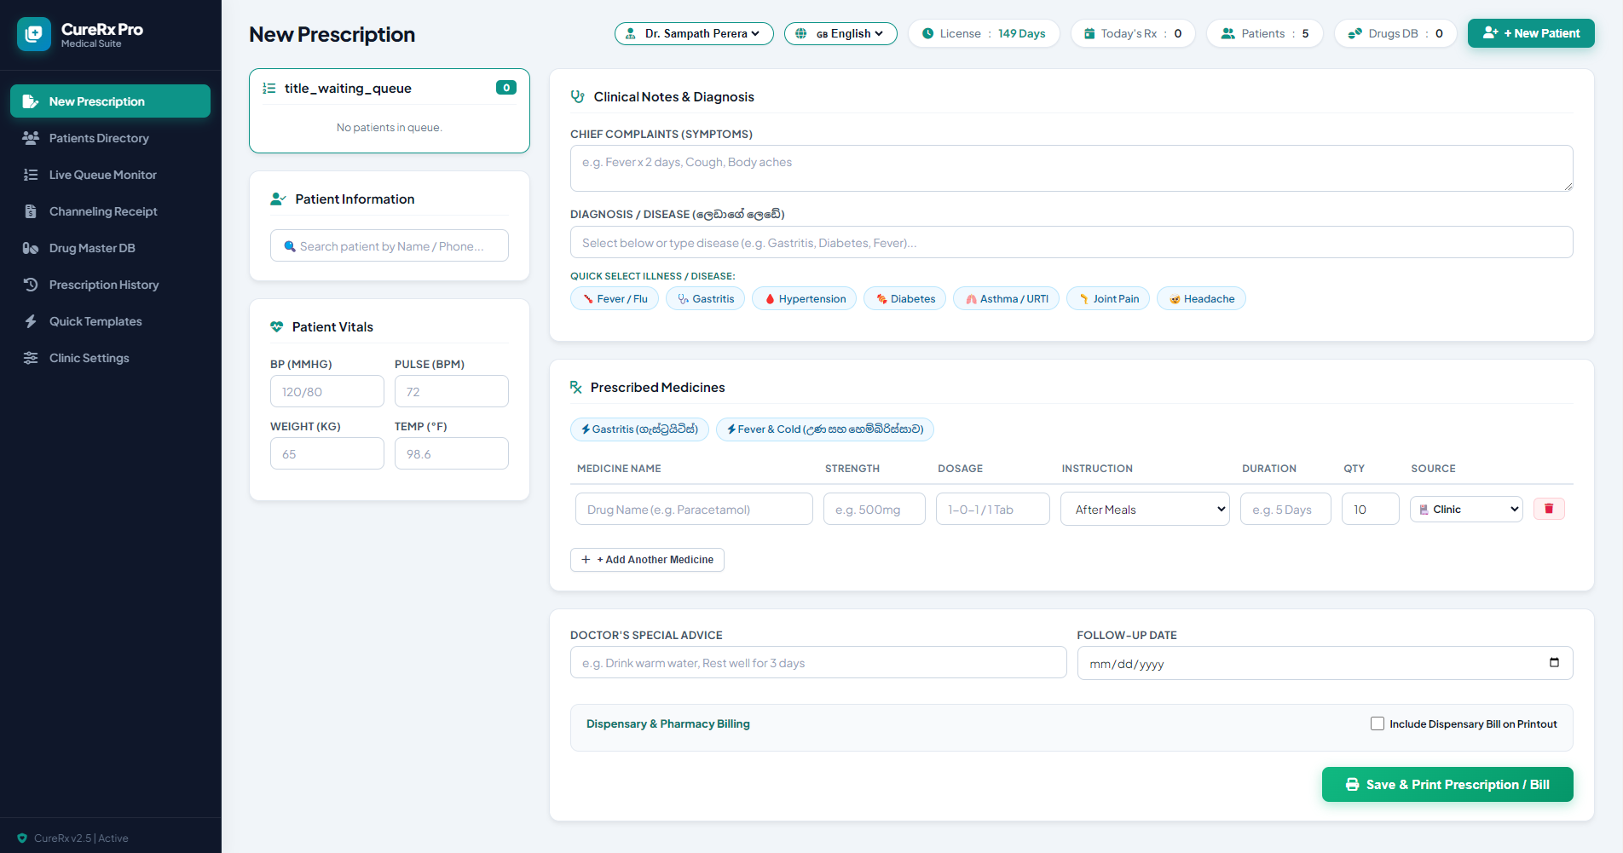This screenshot has height=853, width=1623.
Task: Click the Live Queue Monitor list icon
Action: [31, 175]
